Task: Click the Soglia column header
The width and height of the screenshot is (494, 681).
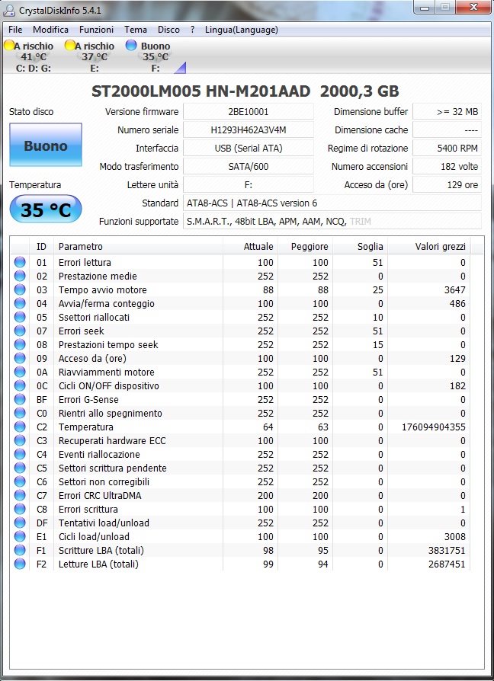Action: pos(360,246)
